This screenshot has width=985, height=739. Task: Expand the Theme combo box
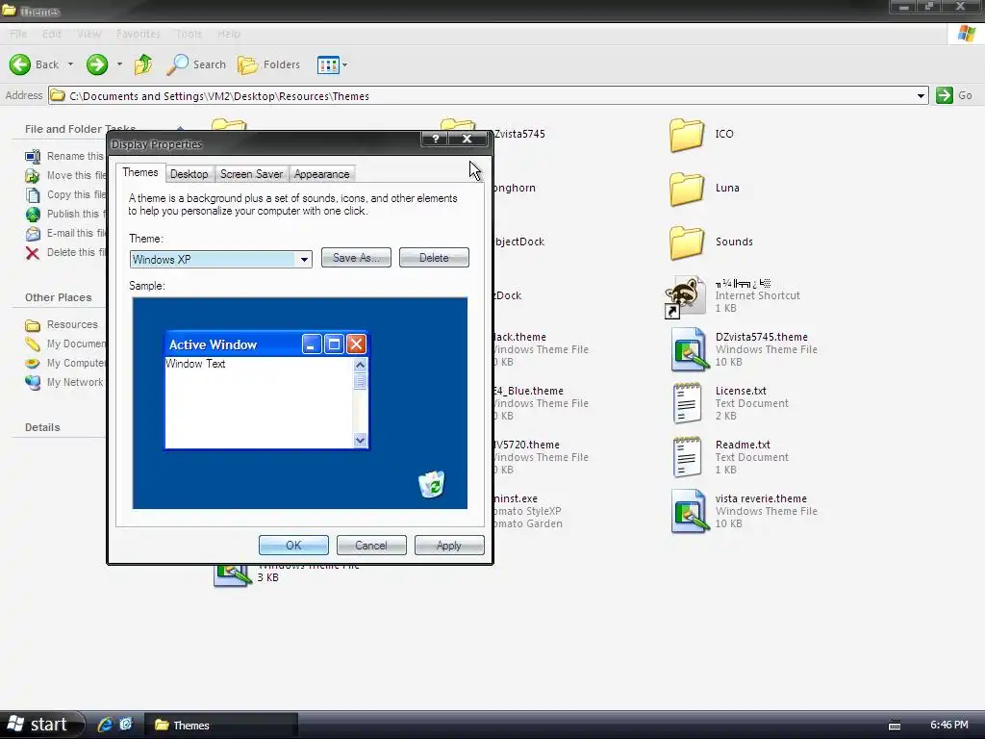point(304,259)
